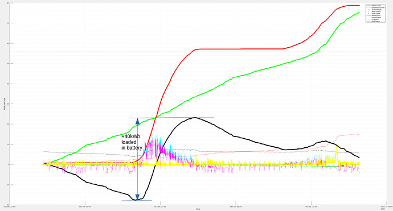Screen dimensions: 393x211
Task: Click the bottom arrowhead of the blue measurement arrow
Action: point(137,197)
